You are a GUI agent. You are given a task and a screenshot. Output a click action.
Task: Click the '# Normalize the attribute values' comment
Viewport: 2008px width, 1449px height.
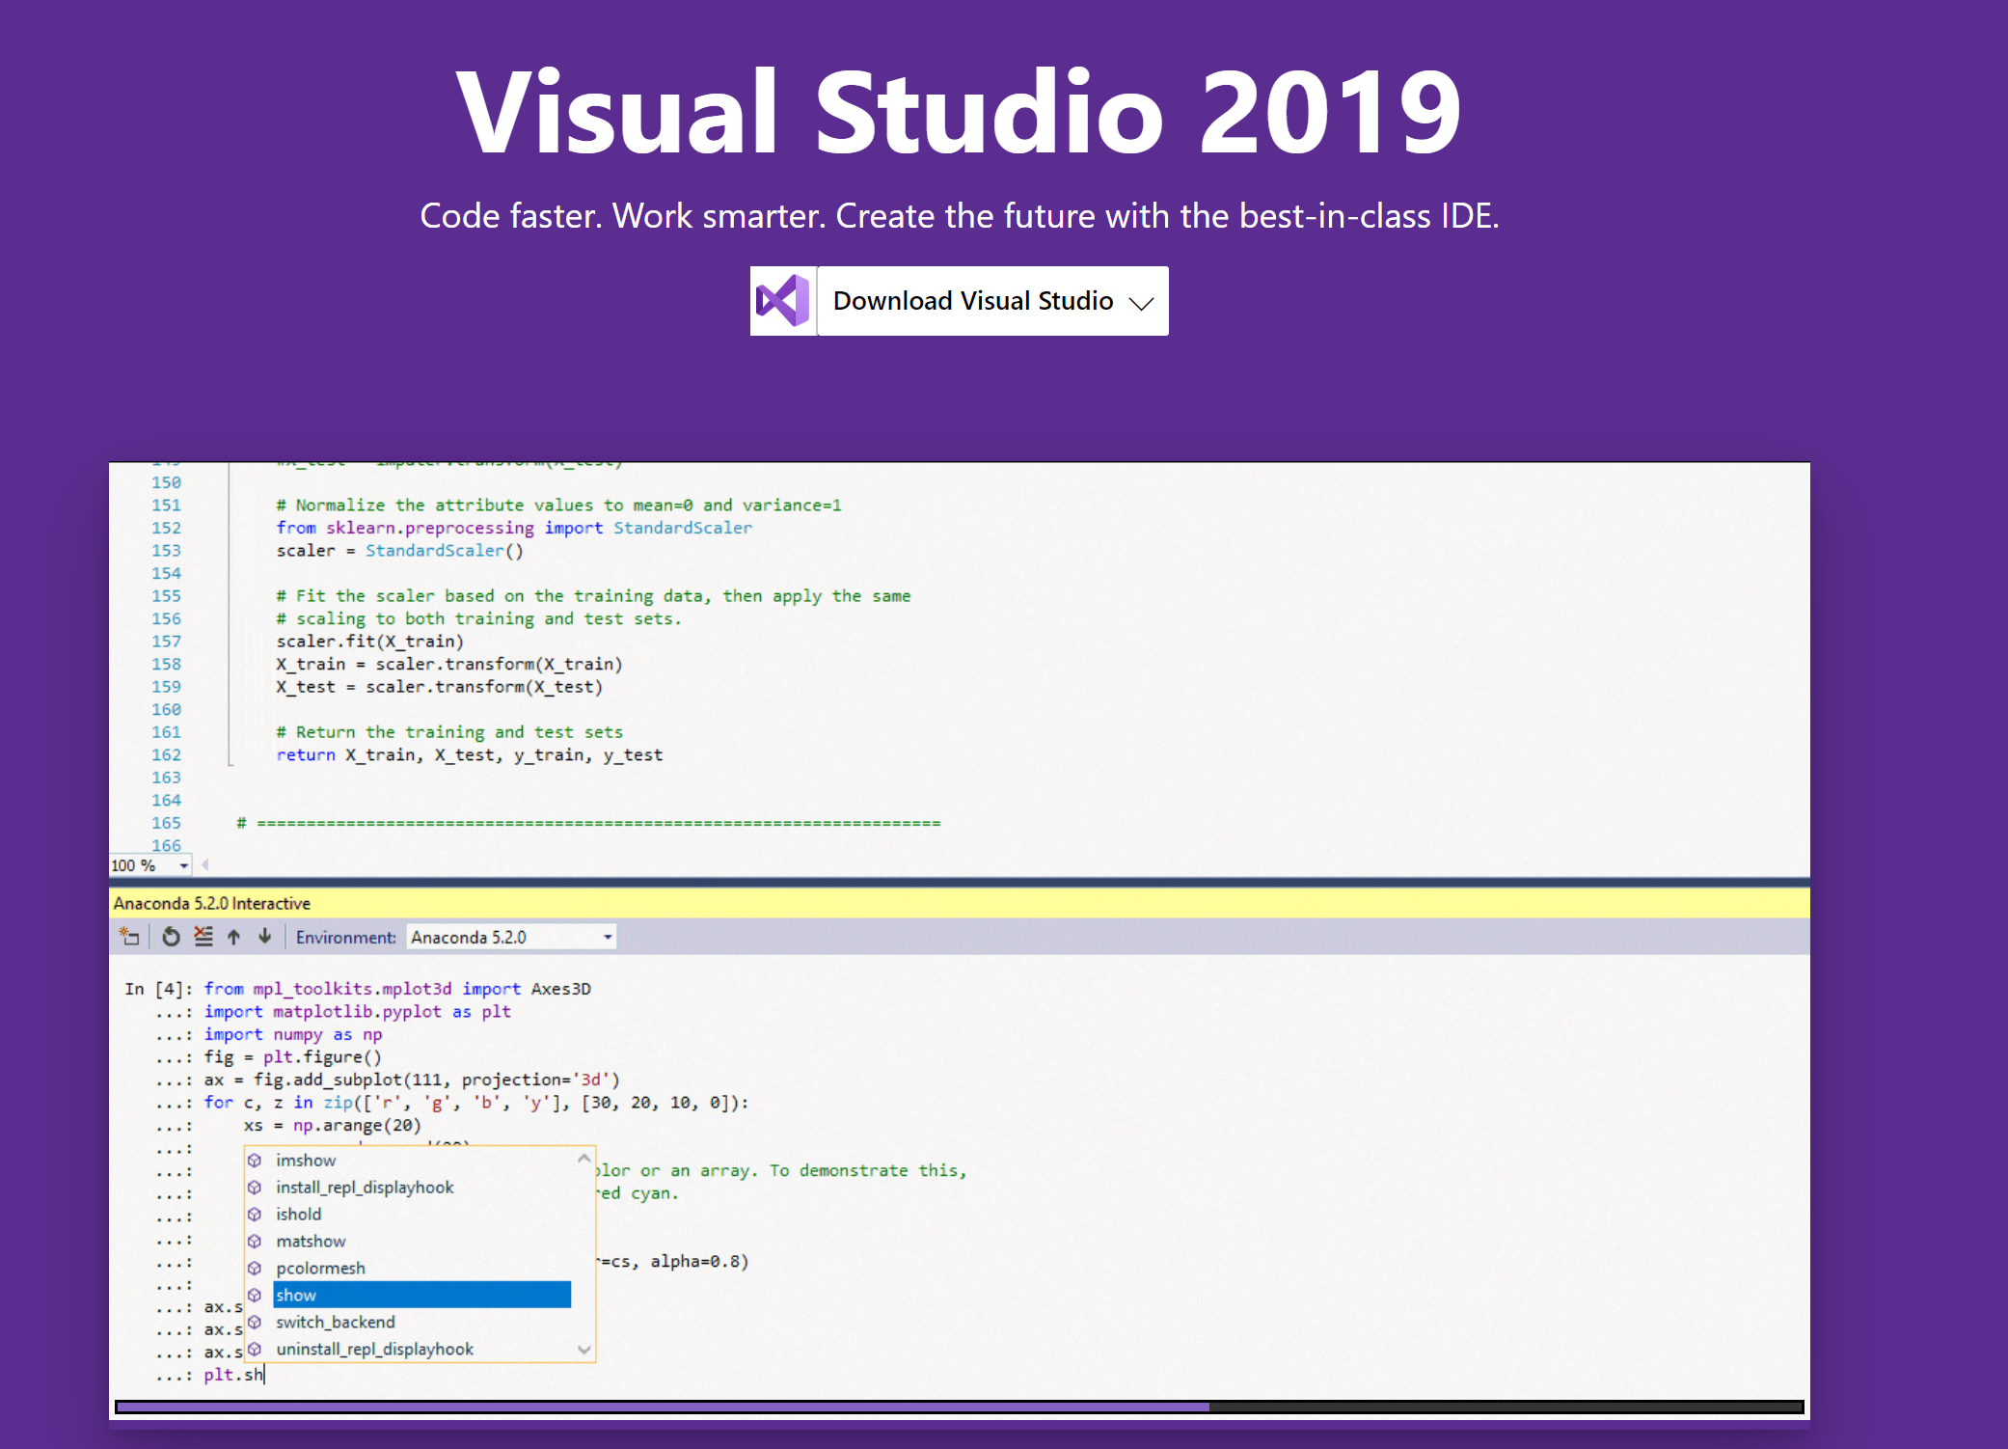tap(558, 506)
